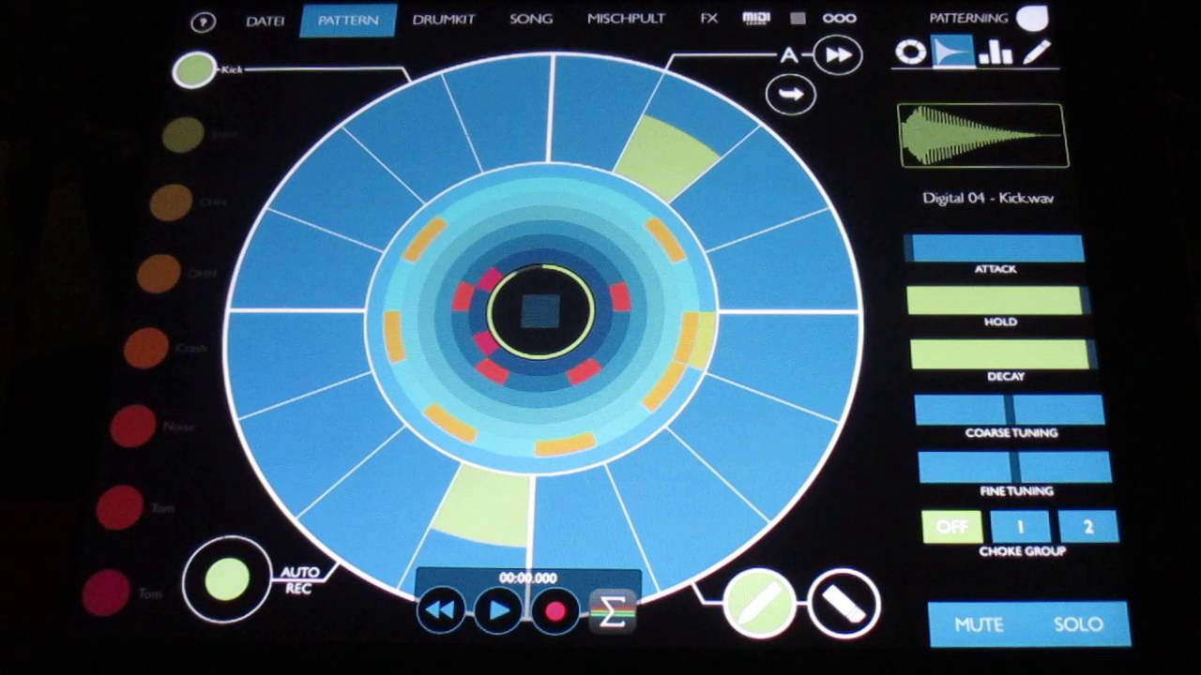Solo the Kick track

tap(1079, 624)
